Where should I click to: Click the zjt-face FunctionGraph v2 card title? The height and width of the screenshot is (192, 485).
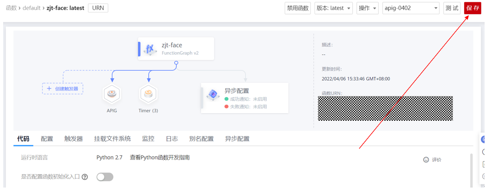coord(172,45)
